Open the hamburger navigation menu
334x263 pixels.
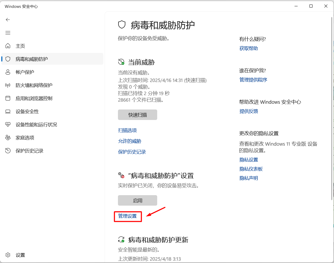click(8, 33)
